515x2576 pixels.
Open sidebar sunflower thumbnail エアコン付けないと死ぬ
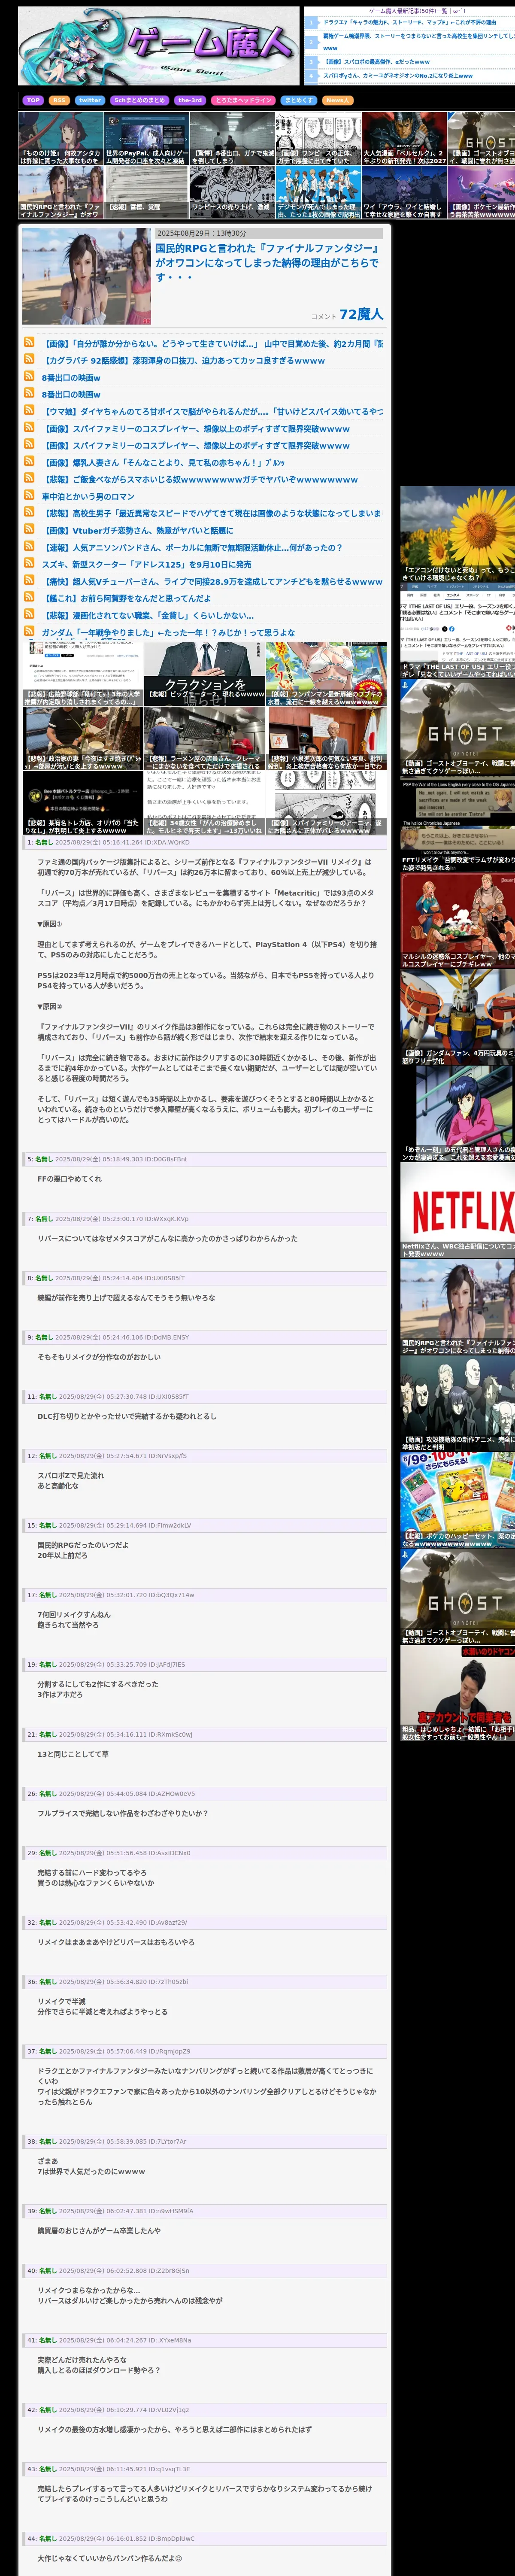click(x=458, y=534)
